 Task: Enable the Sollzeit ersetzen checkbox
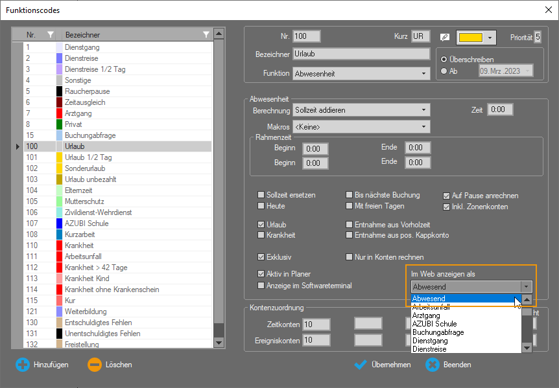(x=261, y=195)
